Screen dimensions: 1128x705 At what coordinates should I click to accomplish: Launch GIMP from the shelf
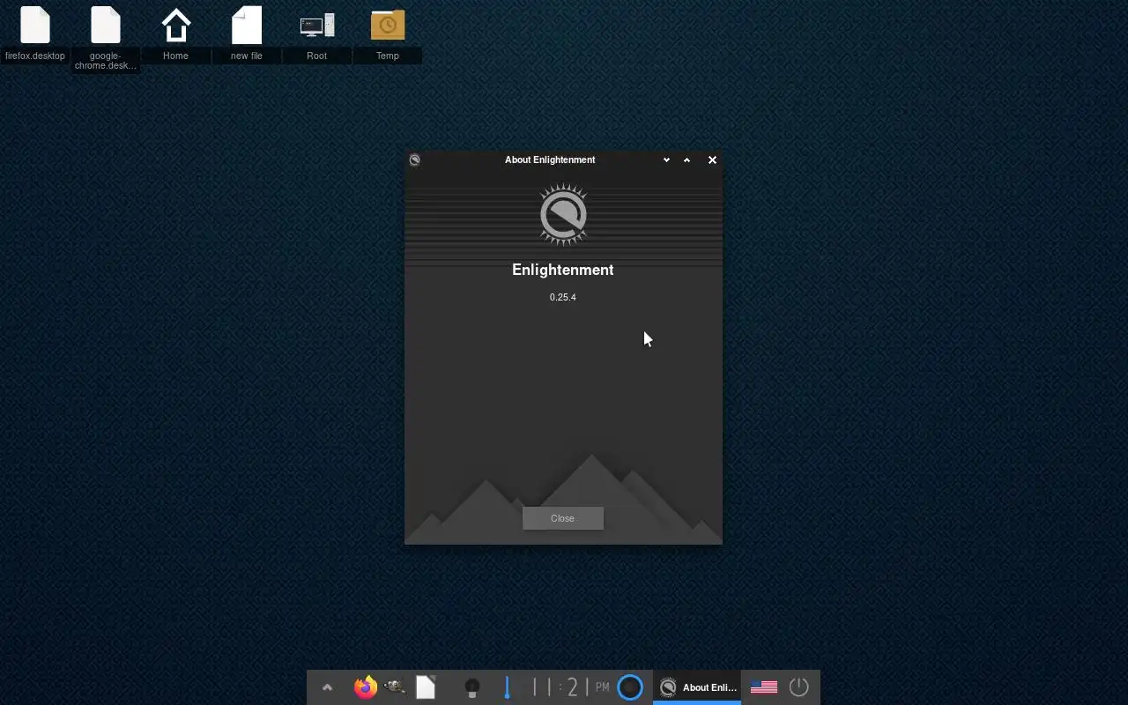[395, 687]
